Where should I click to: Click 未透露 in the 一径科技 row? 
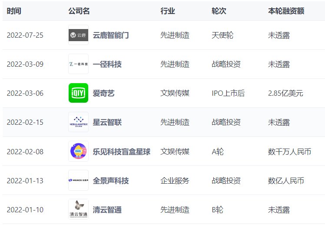click(x=279, y=64)
